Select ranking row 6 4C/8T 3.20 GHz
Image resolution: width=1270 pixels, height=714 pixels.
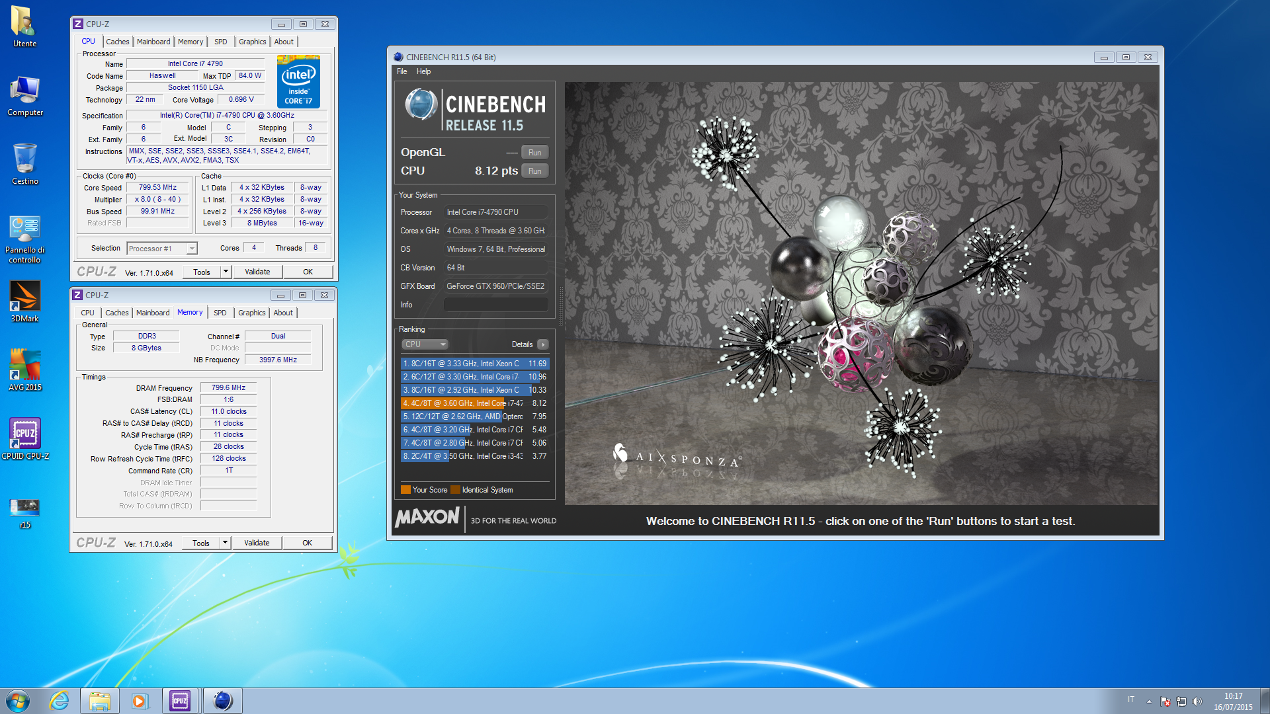(x=475, y=430)
